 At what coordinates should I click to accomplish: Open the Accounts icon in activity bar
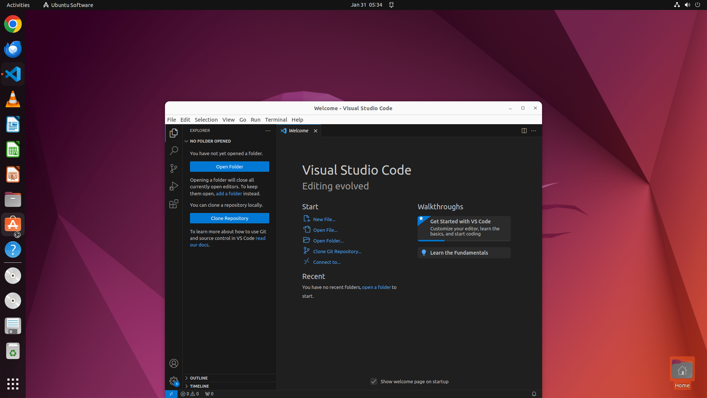[x=174, y=363]
